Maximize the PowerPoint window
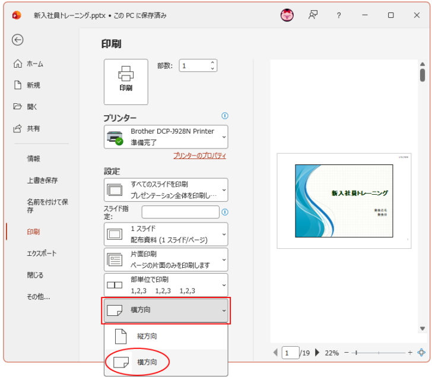The height and width of the screenshot is (377, 432). (390, 15)
